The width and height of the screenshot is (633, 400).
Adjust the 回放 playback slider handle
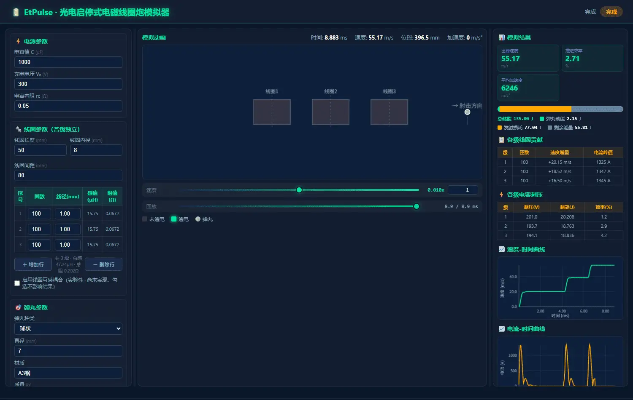(x=417, y=206)
